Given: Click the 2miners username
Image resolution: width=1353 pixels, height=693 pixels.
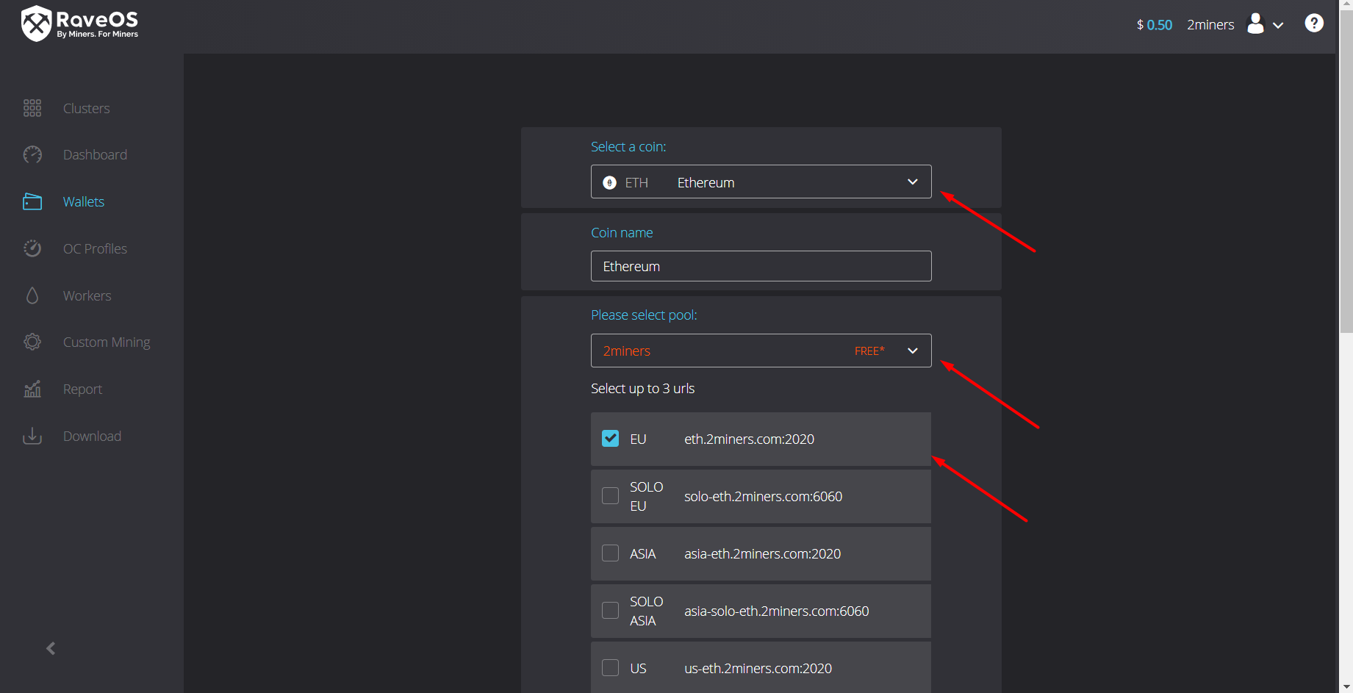Looking at the screenshot, I should (1210, 24).
